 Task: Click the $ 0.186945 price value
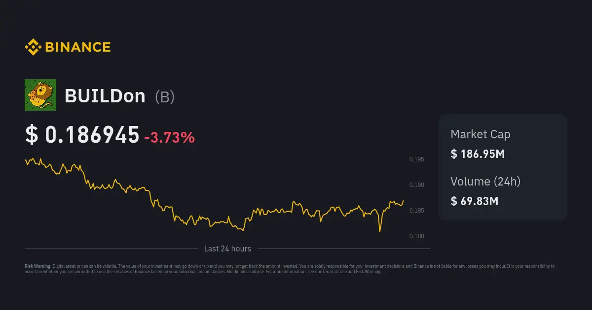tap(82, 135)
